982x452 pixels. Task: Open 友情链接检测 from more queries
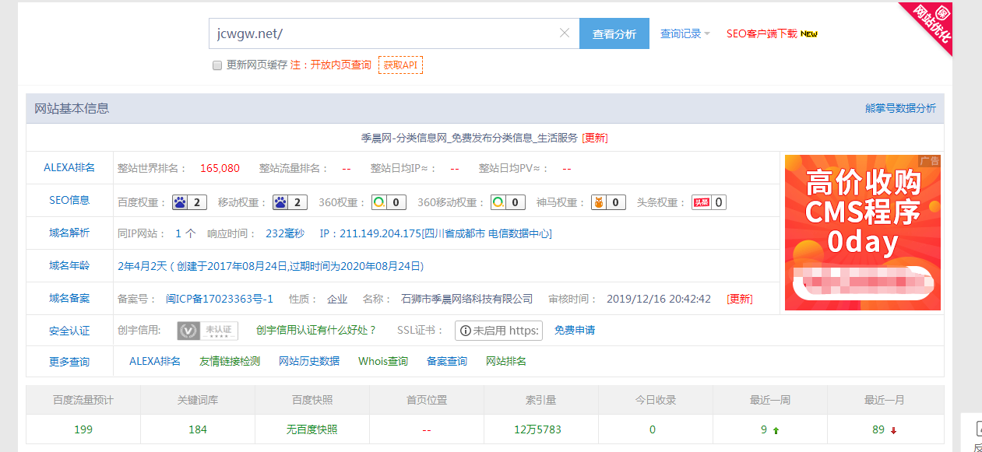pyautogui.click(x=230, y=361)
